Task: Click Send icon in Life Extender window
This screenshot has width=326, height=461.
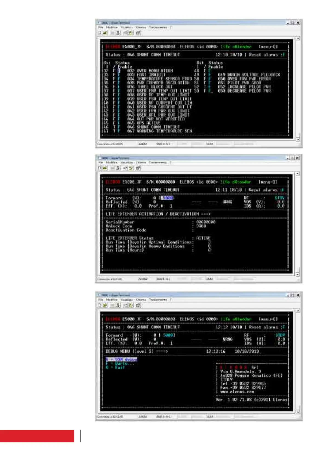Action: coord(126,168)
